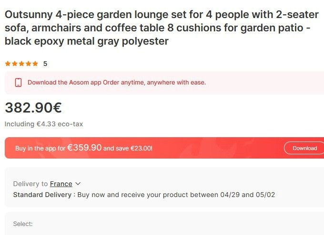324x235 pixels.
Task: Click the save €23.00 text
Action: pos(128,148)
